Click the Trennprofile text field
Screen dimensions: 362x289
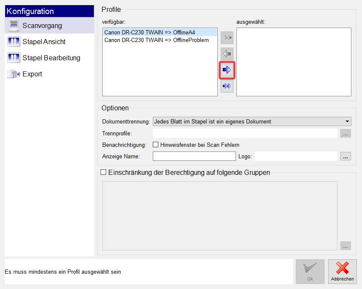pyautogui.click(x=245, y=133)
